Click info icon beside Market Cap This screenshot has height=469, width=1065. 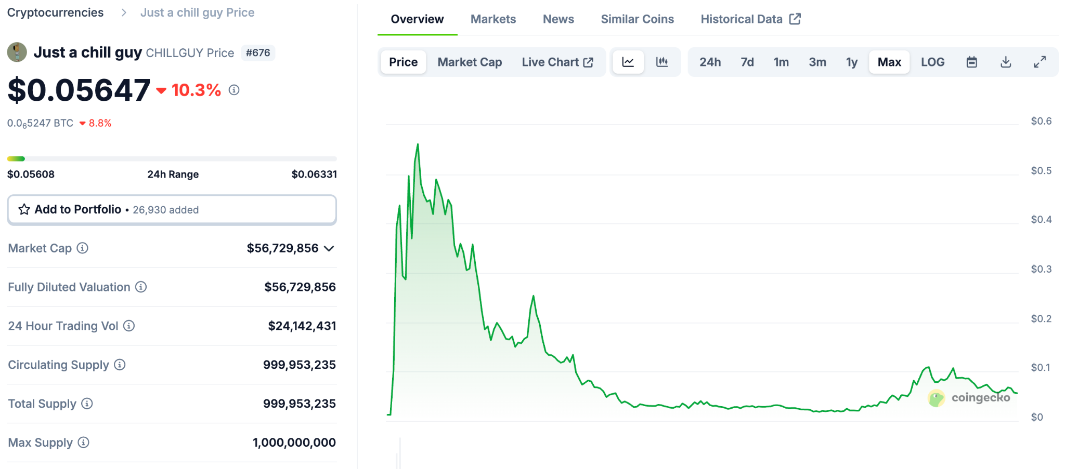point(83,248)
